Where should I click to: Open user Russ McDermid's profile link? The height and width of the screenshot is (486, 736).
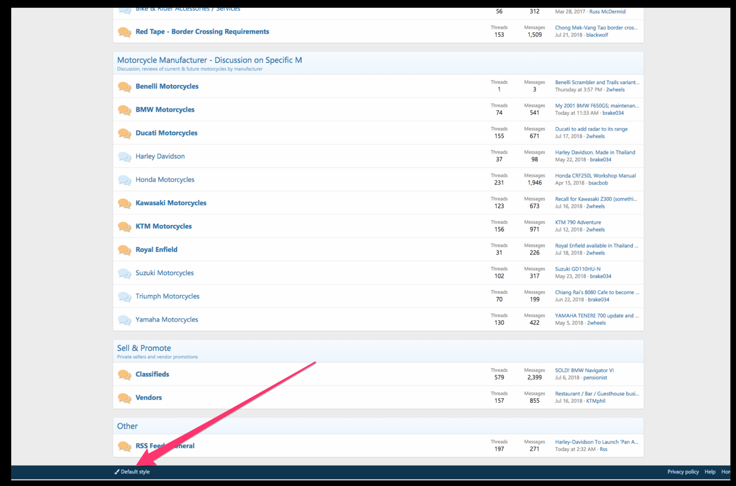coord(607,11)
